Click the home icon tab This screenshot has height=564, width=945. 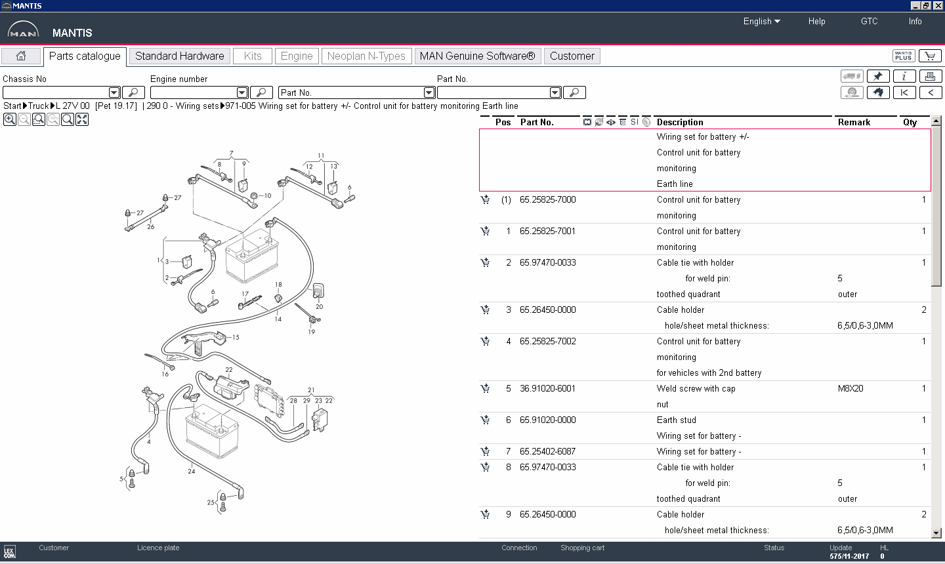[x=21, y=56]
